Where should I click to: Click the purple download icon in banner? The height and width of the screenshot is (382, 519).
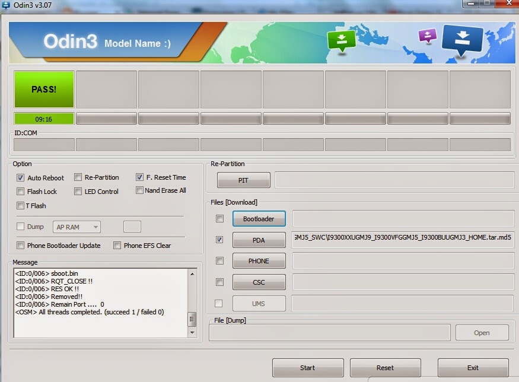427,36
